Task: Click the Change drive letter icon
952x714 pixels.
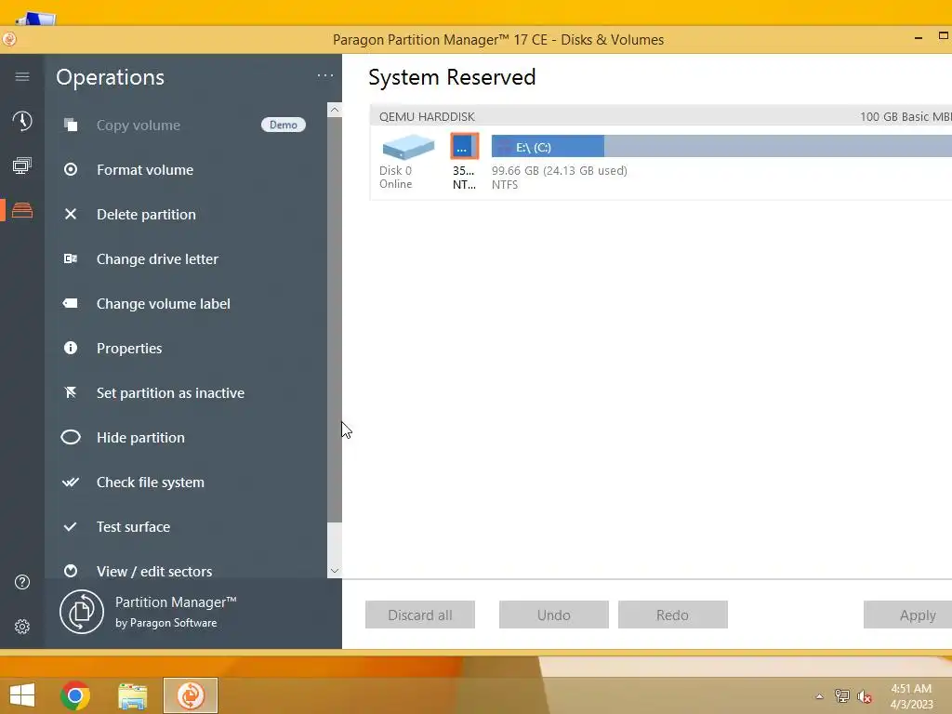Action: (71, 258)
